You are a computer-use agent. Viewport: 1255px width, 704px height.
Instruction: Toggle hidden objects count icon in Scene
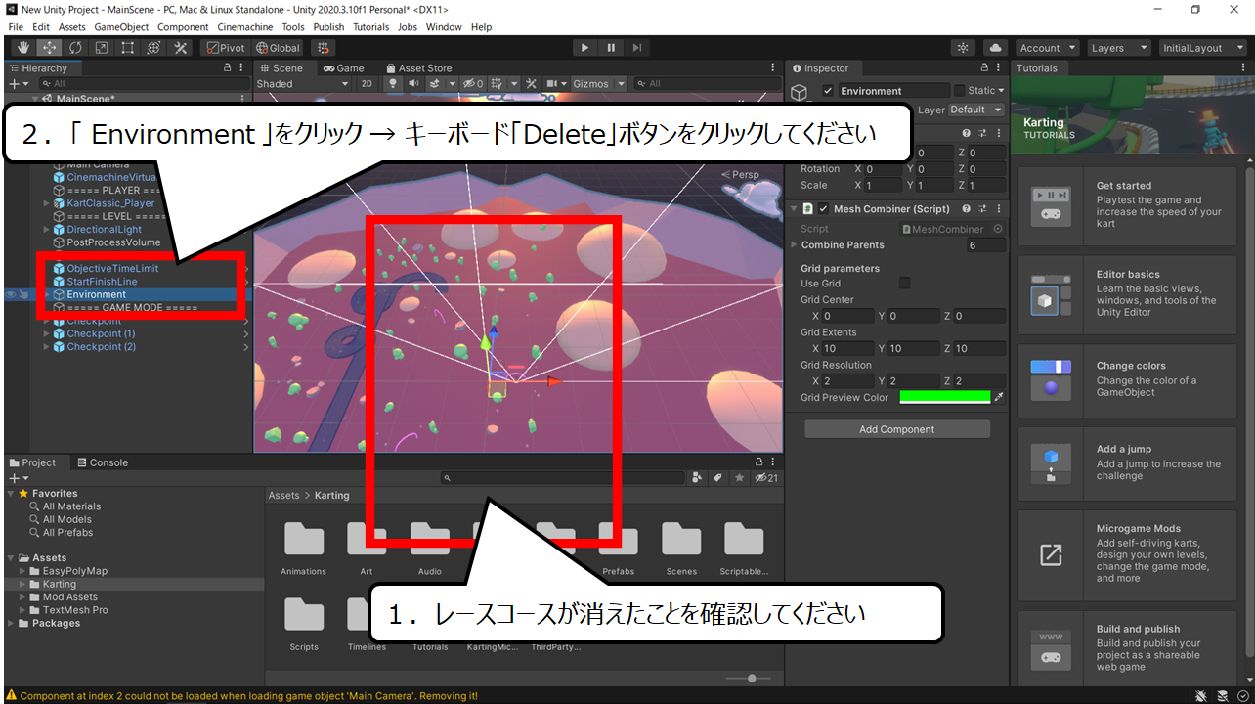click(x=473, y=84)
